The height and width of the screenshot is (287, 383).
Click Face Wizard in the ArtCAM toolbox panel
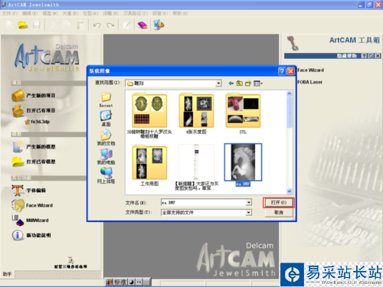310,70
